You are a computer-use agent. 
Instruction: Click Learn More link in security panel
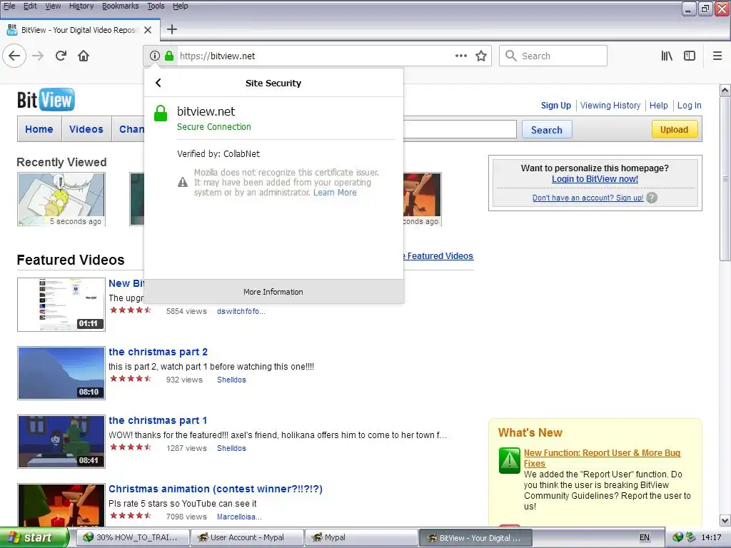[335, 193]
